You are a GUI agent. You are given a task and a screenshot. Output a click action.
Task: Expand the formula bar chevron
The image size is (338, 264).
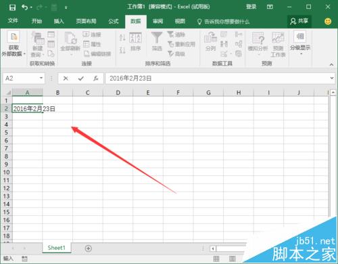tap(332, 78)
